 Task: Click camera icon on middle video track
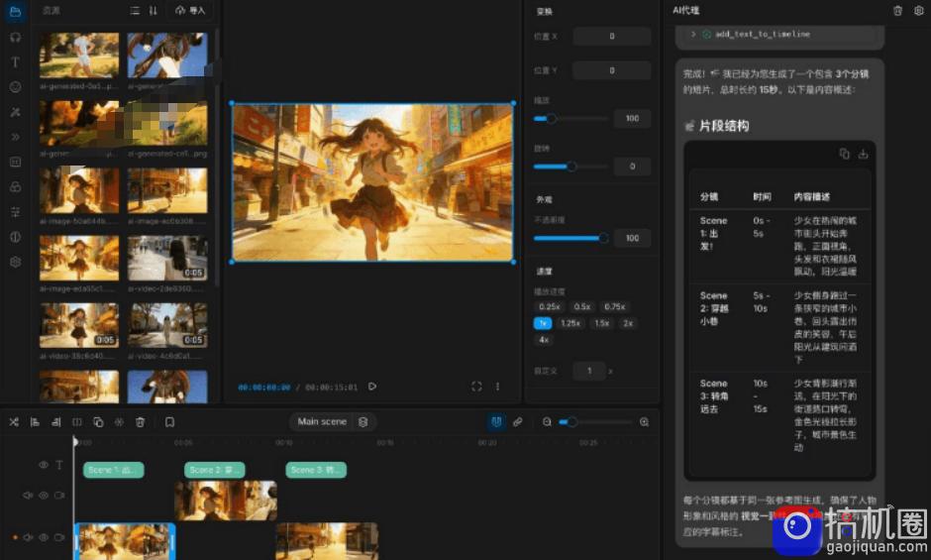coord(59,496)
